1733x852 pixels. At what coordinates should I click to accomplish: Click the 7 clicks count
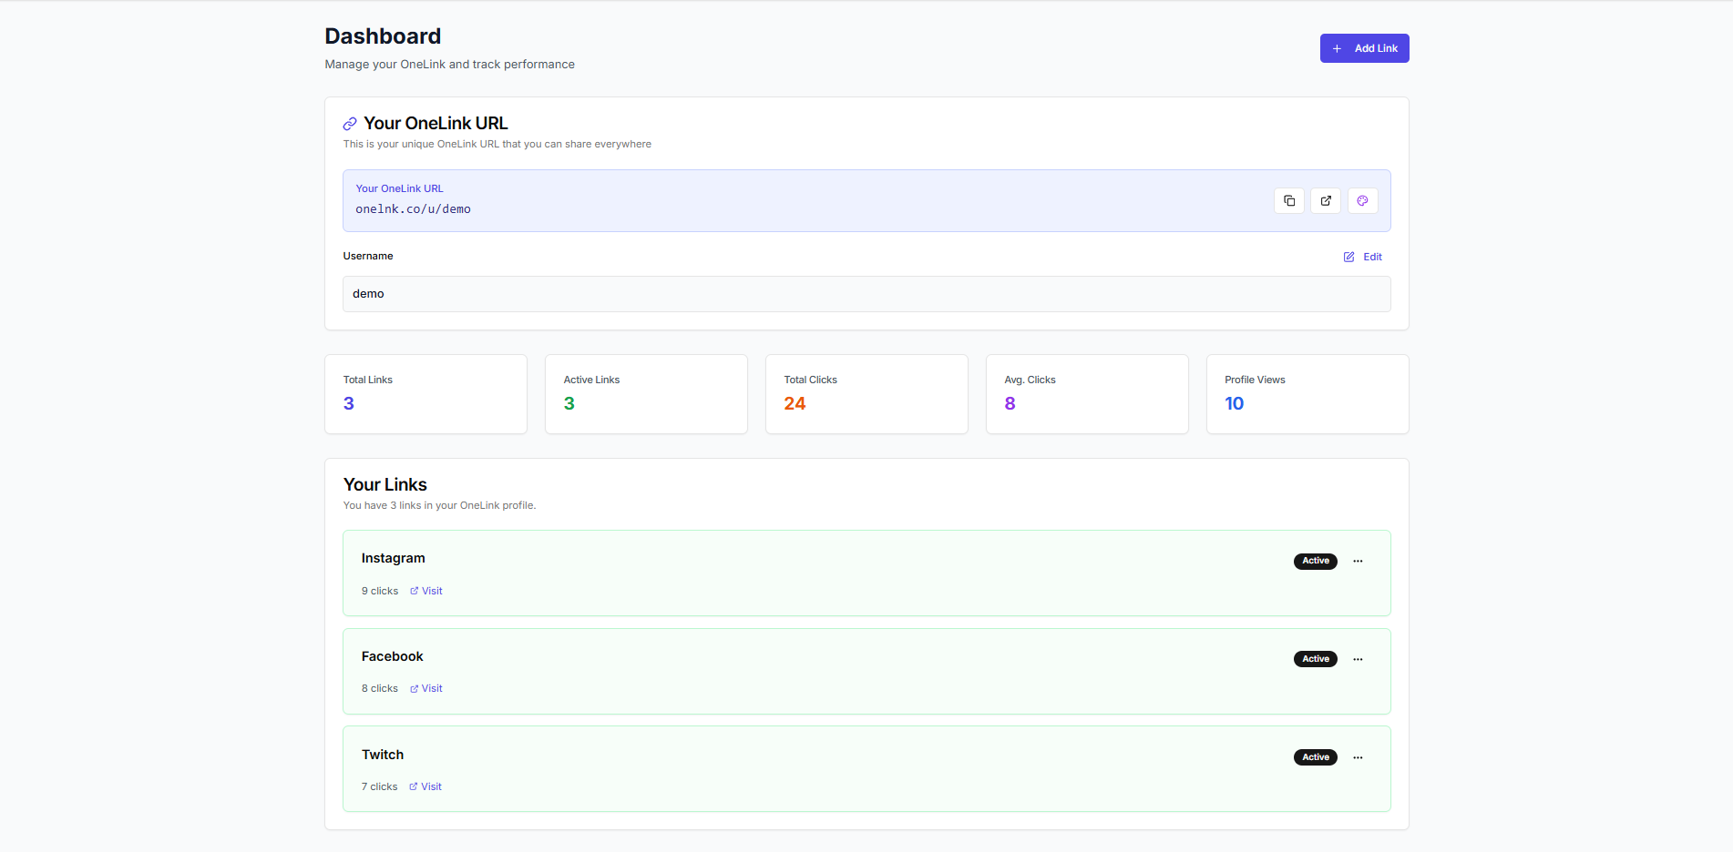click(379, 786)
